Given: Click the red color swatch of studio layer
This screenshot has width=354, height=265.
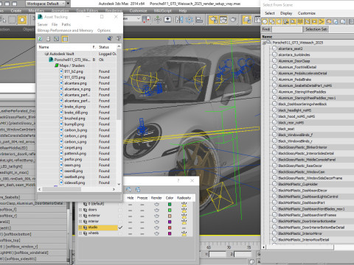Looking at the screenshot, I should tap(170, 227).
